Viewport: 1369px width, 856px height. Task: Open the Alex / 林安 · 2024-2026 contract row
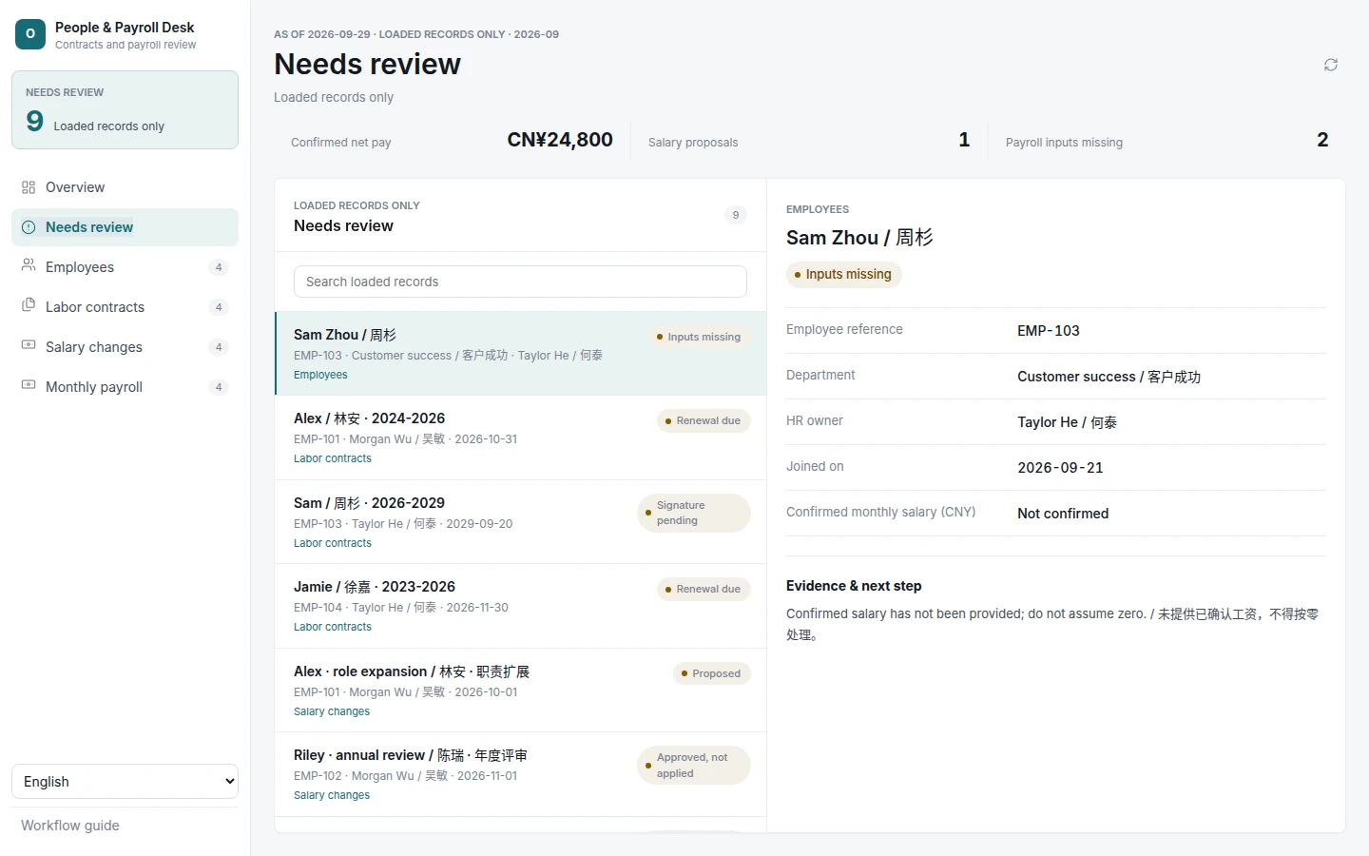[x=520, y=438]
